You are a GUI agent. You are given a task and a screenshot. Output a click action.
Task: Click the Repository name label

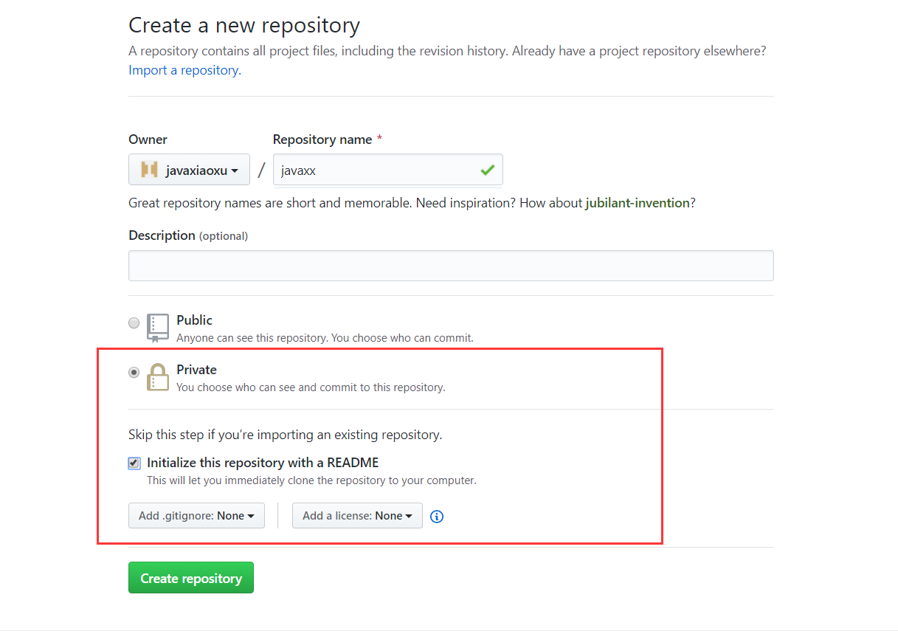click(x=324, y=139)
